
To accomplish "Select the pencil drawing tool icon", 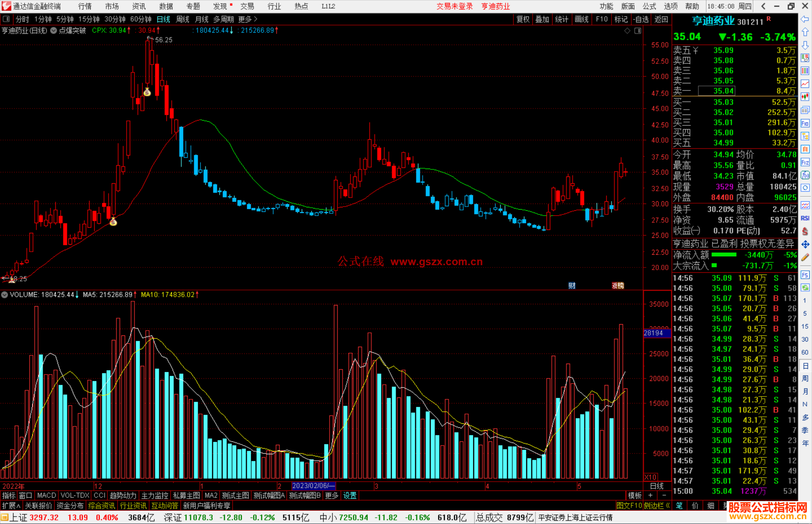I will (805, 257).
